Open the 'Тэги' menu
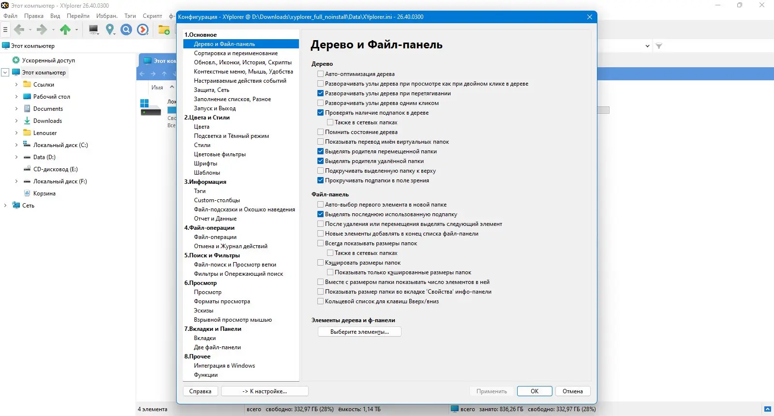774x416 pixels. click(x=130, y=16)
